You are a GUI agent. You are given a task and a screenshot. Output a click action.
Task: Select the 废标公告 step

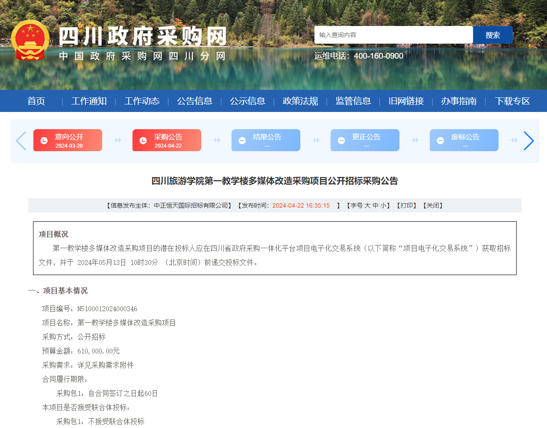[x=464, y=140]
